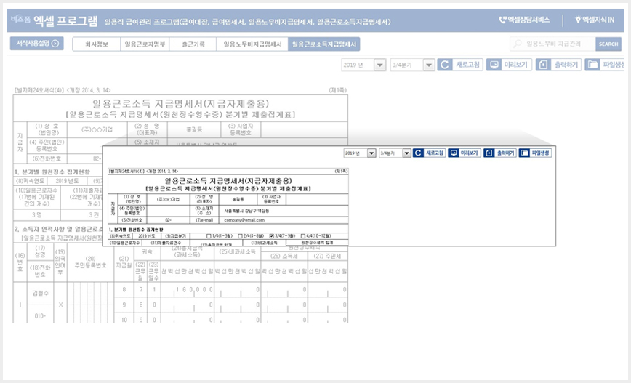The height and width of the screenshot is (383, 631).
Task: Uncheck the 3/4(7~9월) quarter box in inset
Action: [272, 236]
